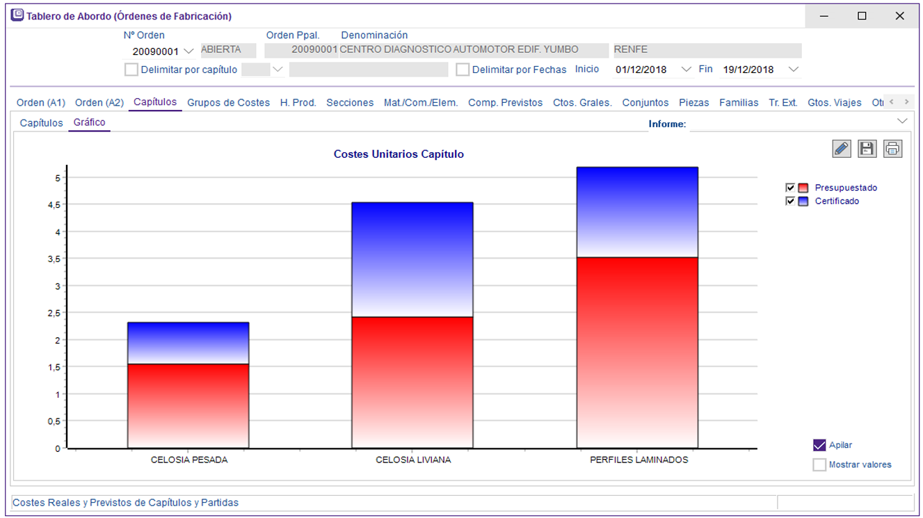Click the application icon in title bar
The width and height of the screenshot is (923, 518).
(17, 15)
